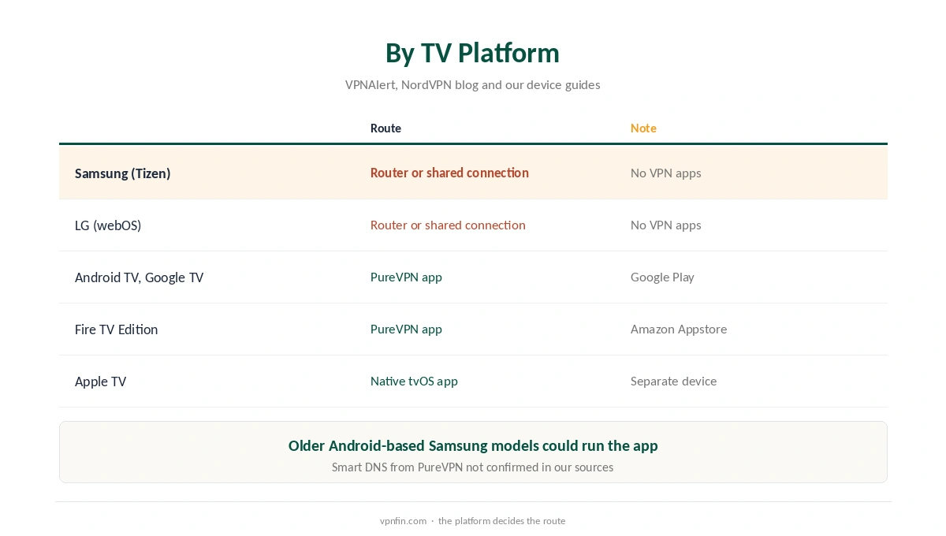Click the 'Separate device' note cell
The image size is (946, 536).
(673, 381)
